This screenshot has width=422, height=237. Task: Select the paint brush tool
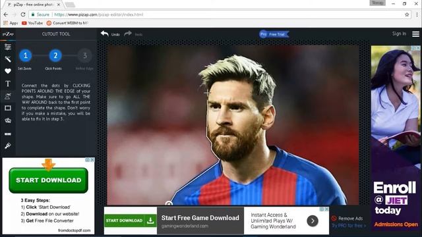[x=8, y=146]
